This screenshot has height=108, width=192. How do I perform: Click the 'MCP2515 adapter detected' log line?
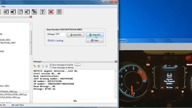(x=56, y=71)
